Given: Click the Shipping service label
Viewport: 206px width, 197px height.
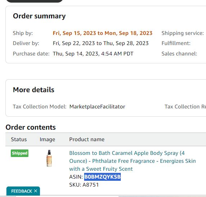Looking at the screenshot, I should (183, 33).
